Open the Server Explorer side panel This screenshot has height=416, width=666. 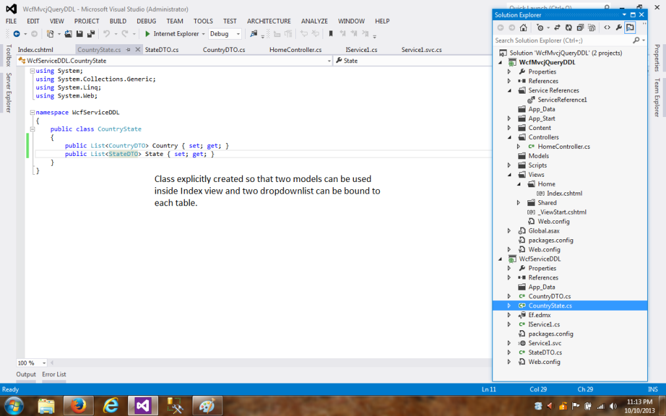[8, 92]
